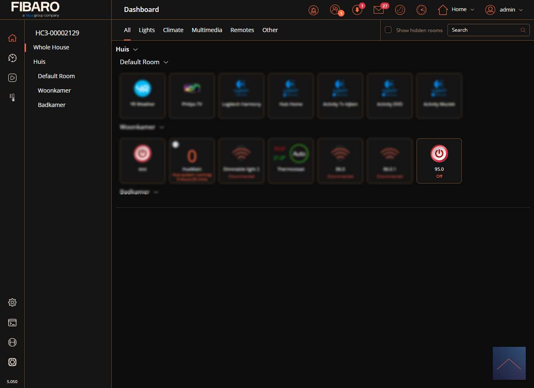This screenshot has width=534, height=388.
Task: Open the alarm siren icon in header
Action: 314,10
